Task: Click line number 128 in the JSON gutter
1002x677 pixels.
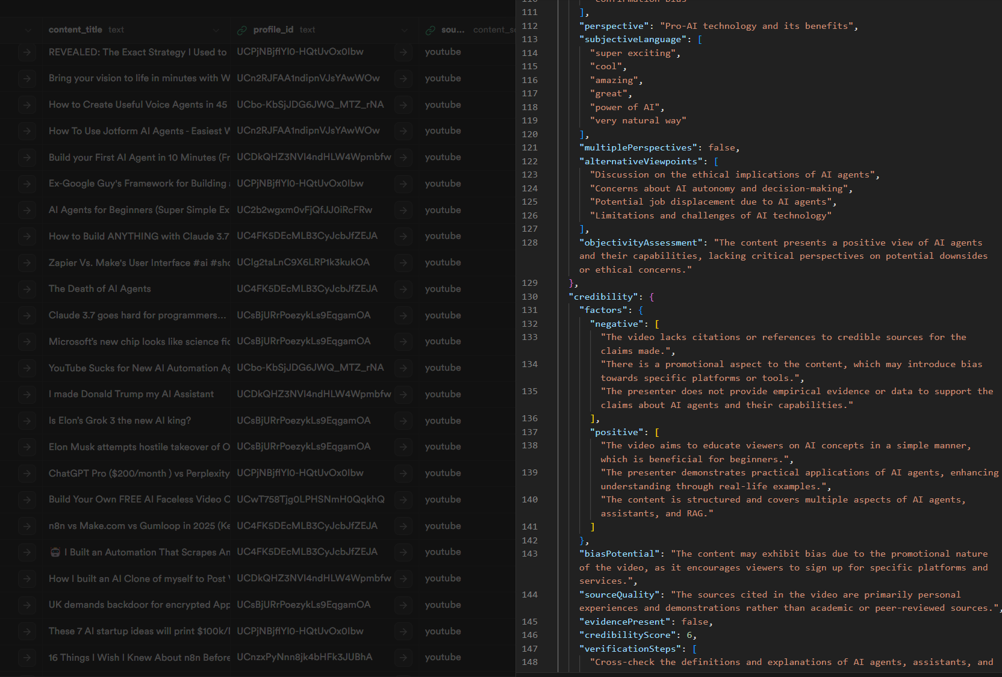Action: tap(530, 243)
